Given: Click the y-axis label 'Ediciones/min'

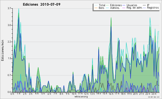Looking at the screenshot, I should point(2,50).
